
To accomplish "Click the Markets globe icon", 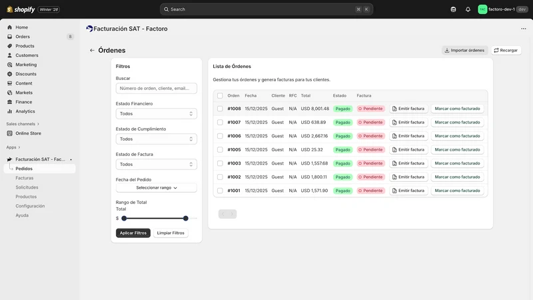I will click(x=9, y=93).
